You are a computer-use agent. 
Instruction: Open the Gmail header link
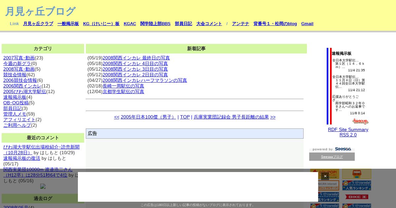pos(307,24)
